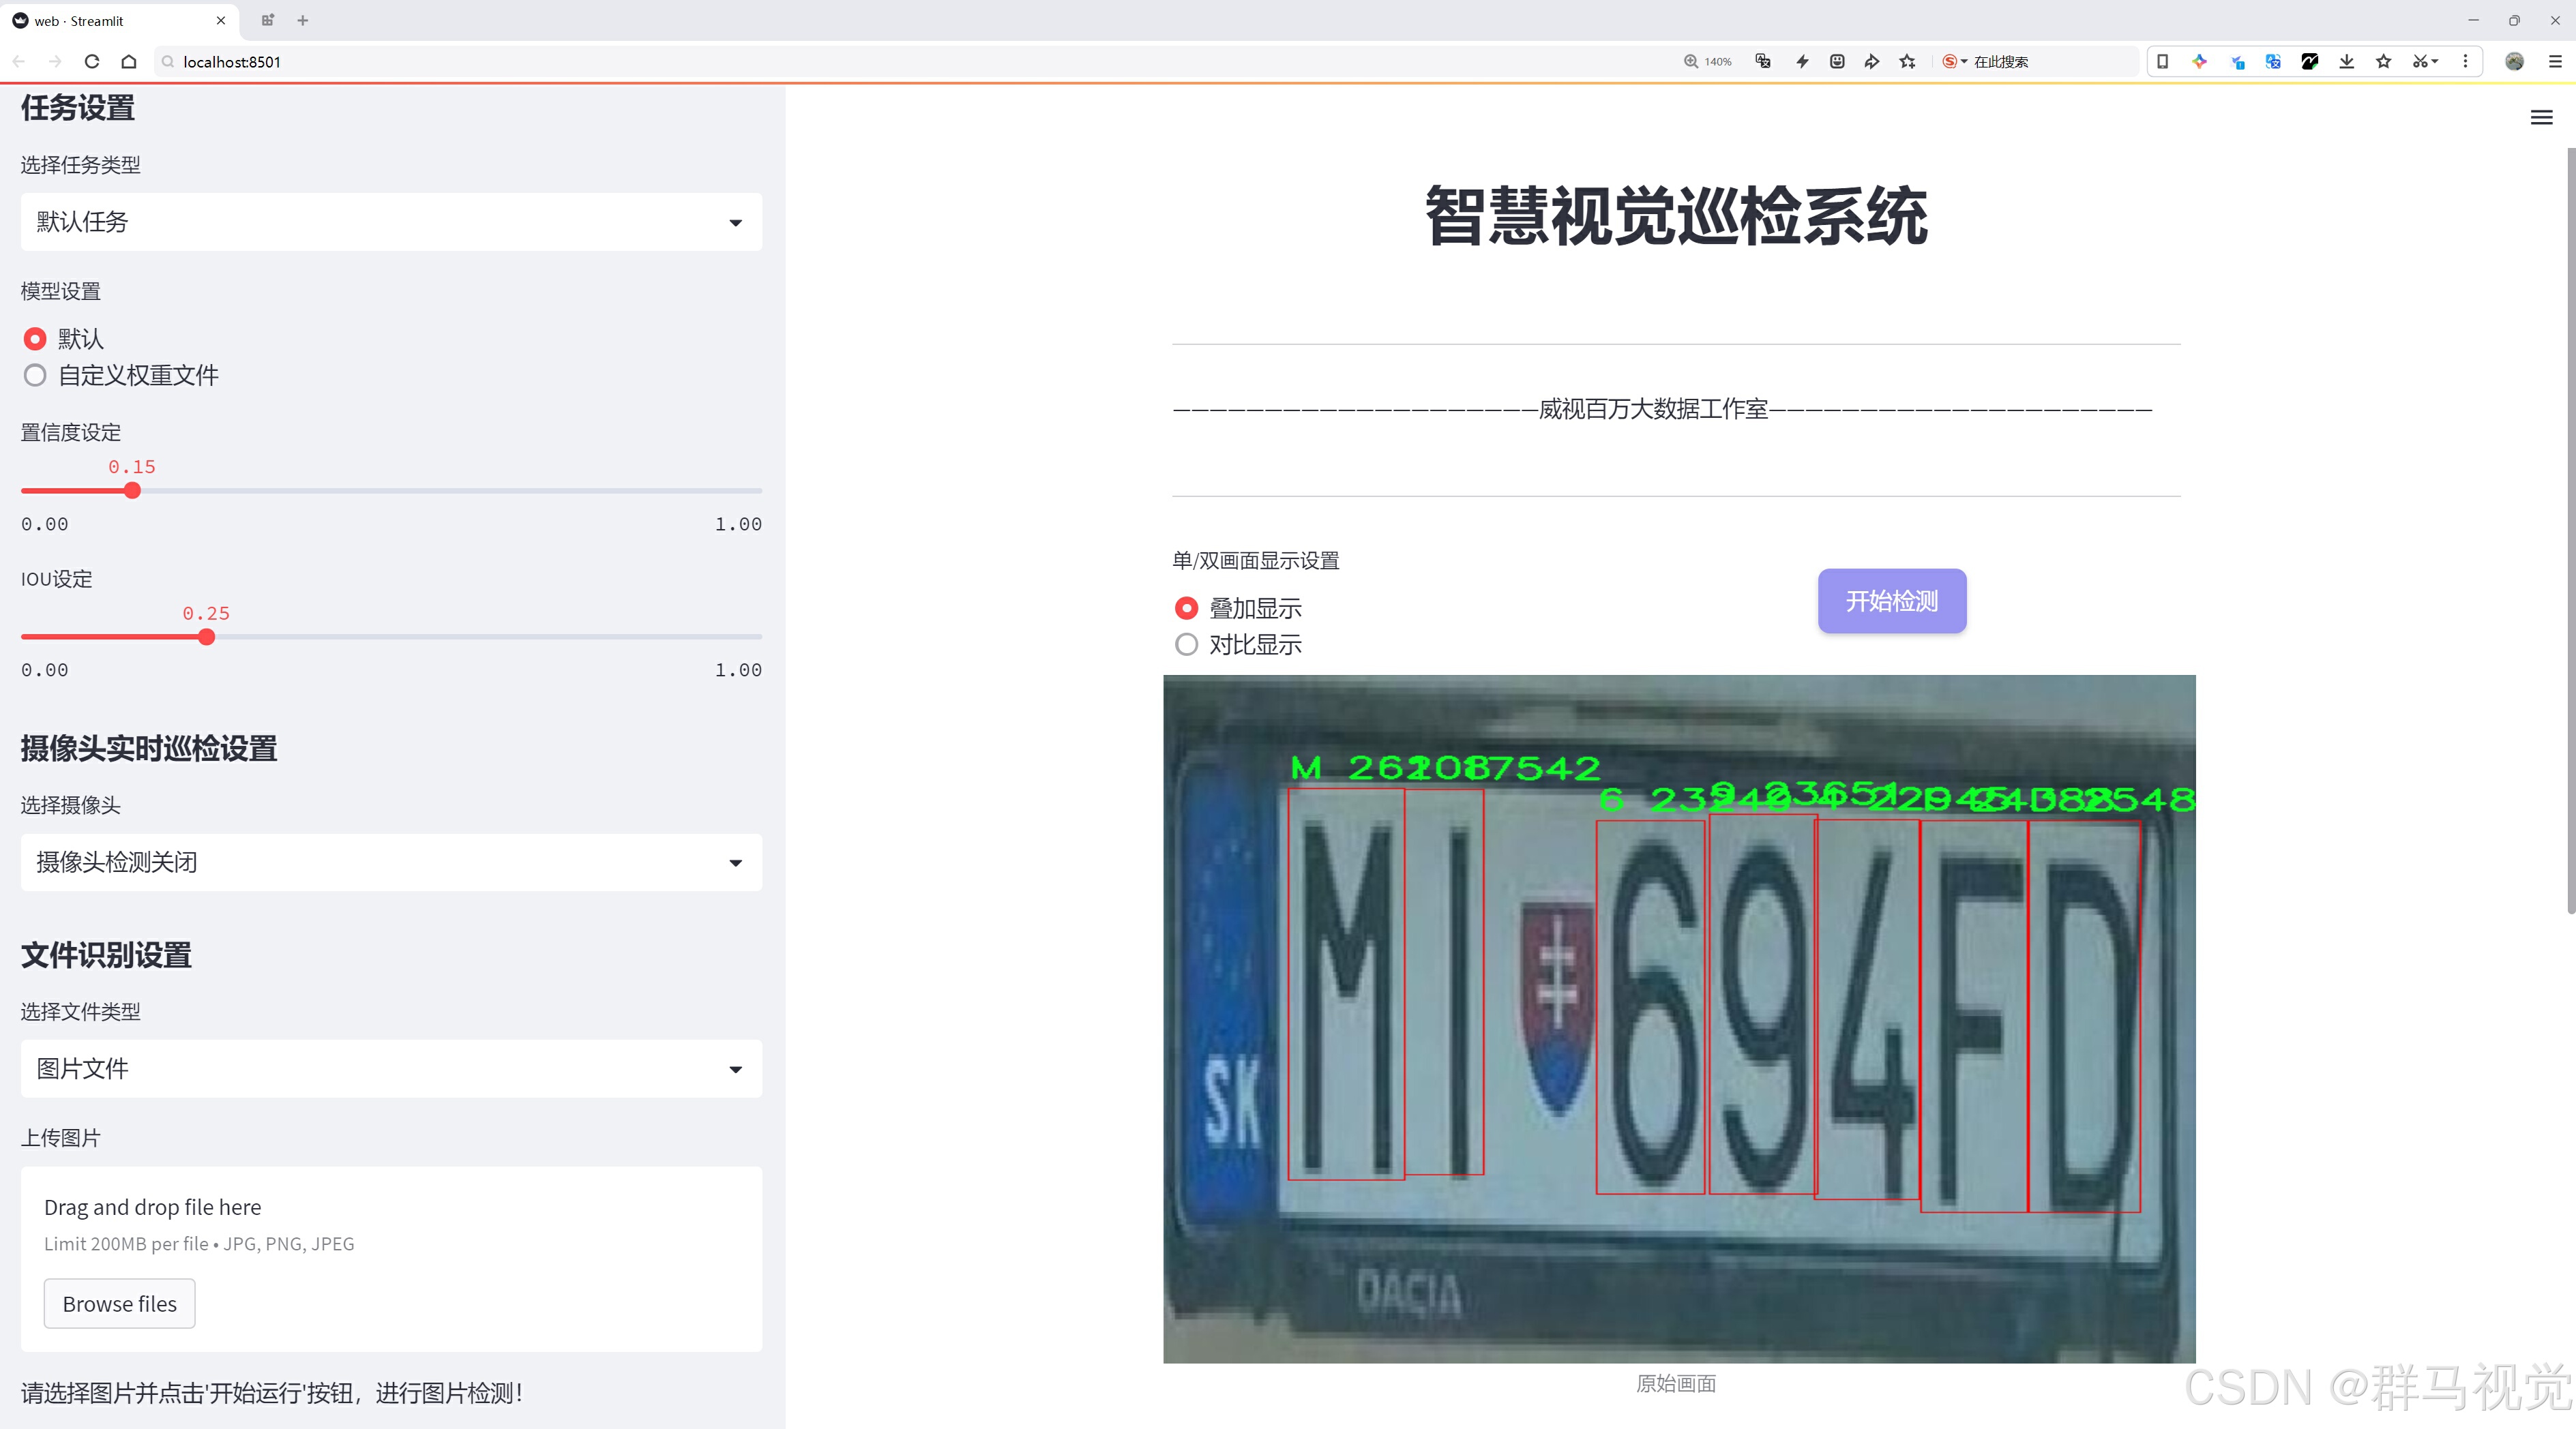2576x1429 pixels.
Task: Open the Streamlit hamburger menu
Action: [x=2540, y=118]
